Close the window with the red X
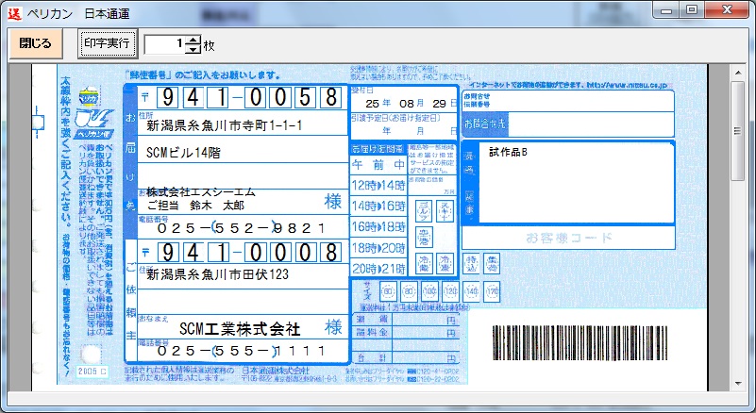This screenshot has height=413, width=756. click(x=727, y=10)
